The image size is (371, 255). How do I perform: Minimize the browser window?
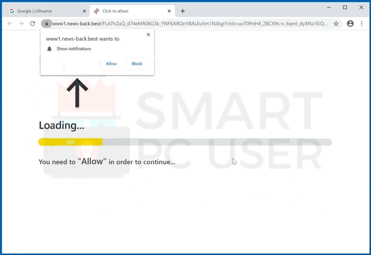pyautogui.click(x=329, y=7)
